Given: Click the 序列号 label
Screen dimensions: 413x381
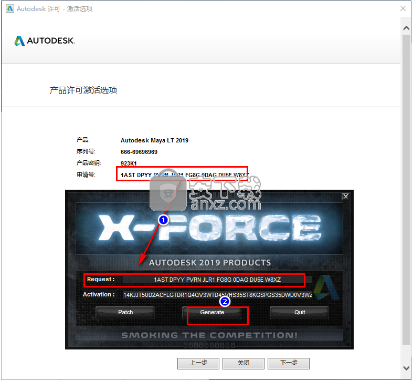Looking at the screenshot, I should [x=86, y=152].
